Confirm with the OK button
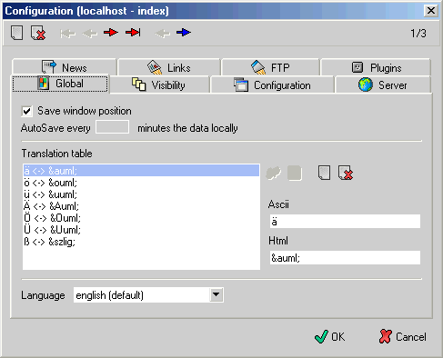This screenshot has height=358, width=443. click(x=329, y=336)
